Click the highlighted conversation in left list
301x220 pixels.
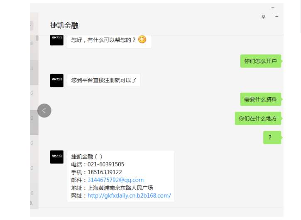point(34,123)
